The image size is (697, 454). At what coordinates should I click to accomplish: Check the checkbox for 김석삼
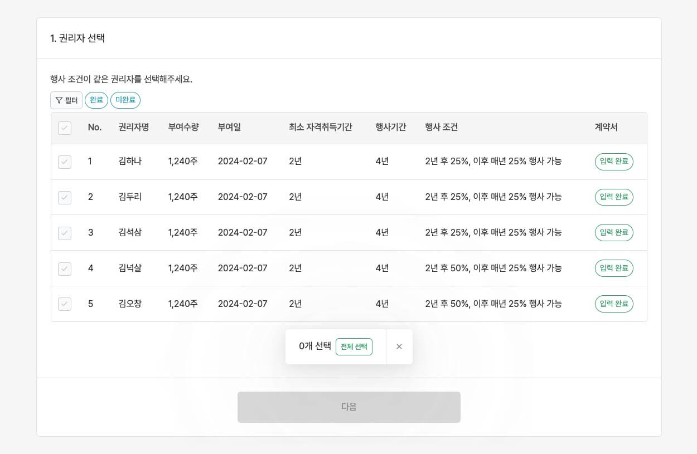65,233
